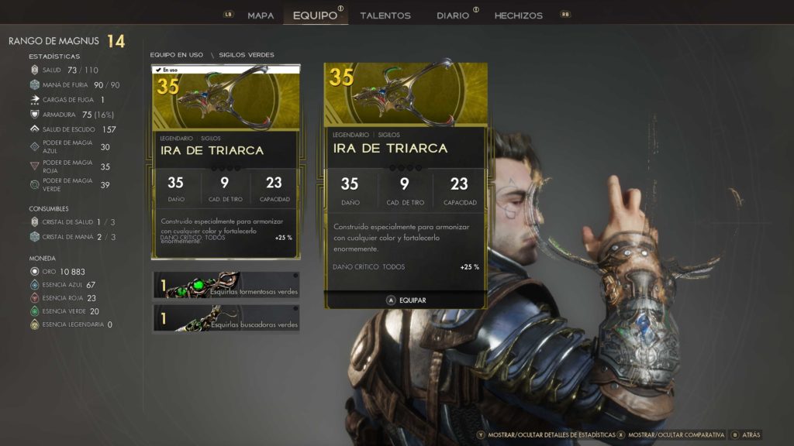Viewport: 794px width, 446px height.
Task: Click the Esencia azul icon
Action: click(x=34, y=285)
